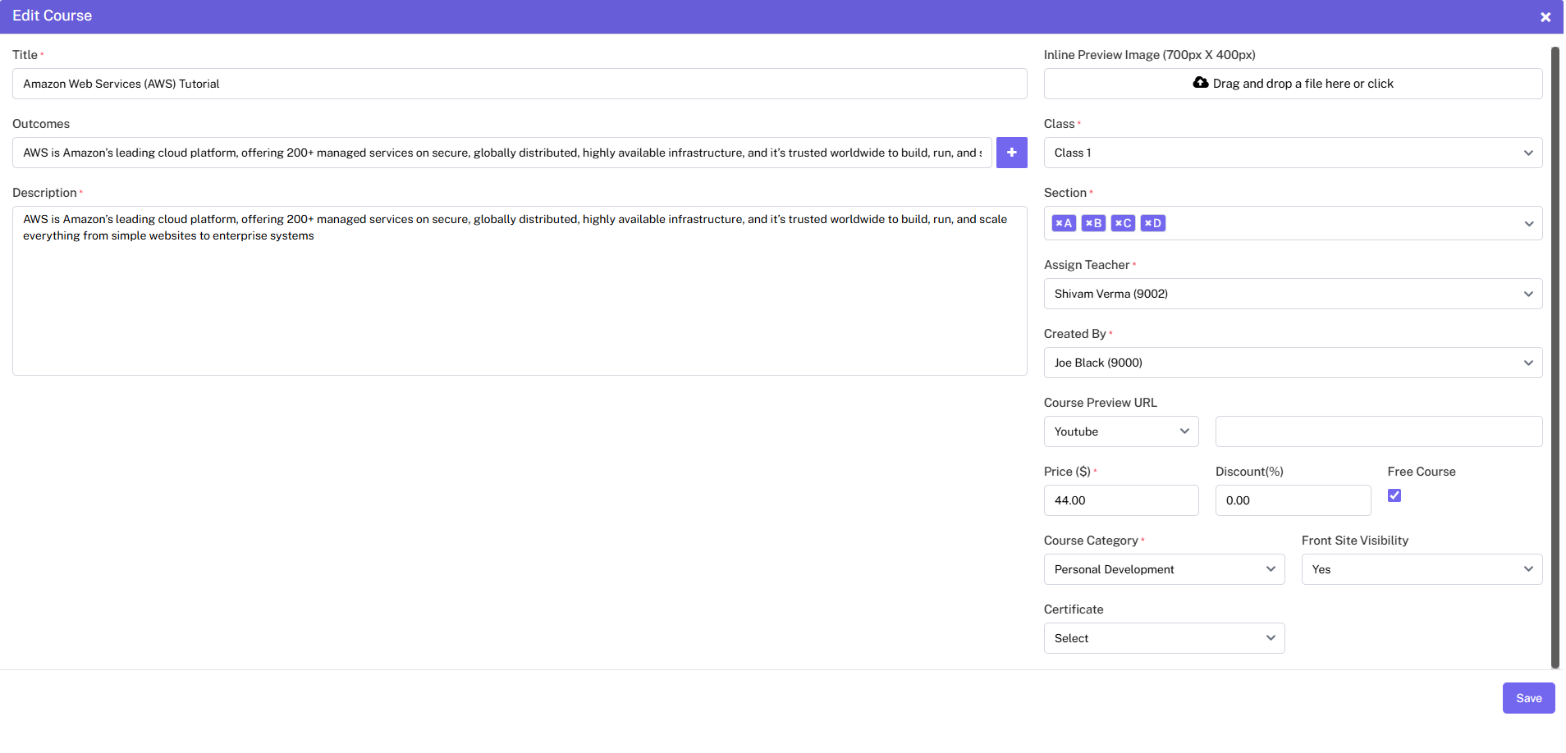The height and width of the screenshot is (753, 1566).
Task: Focus the Price input field
Action: click(1120, 500)
